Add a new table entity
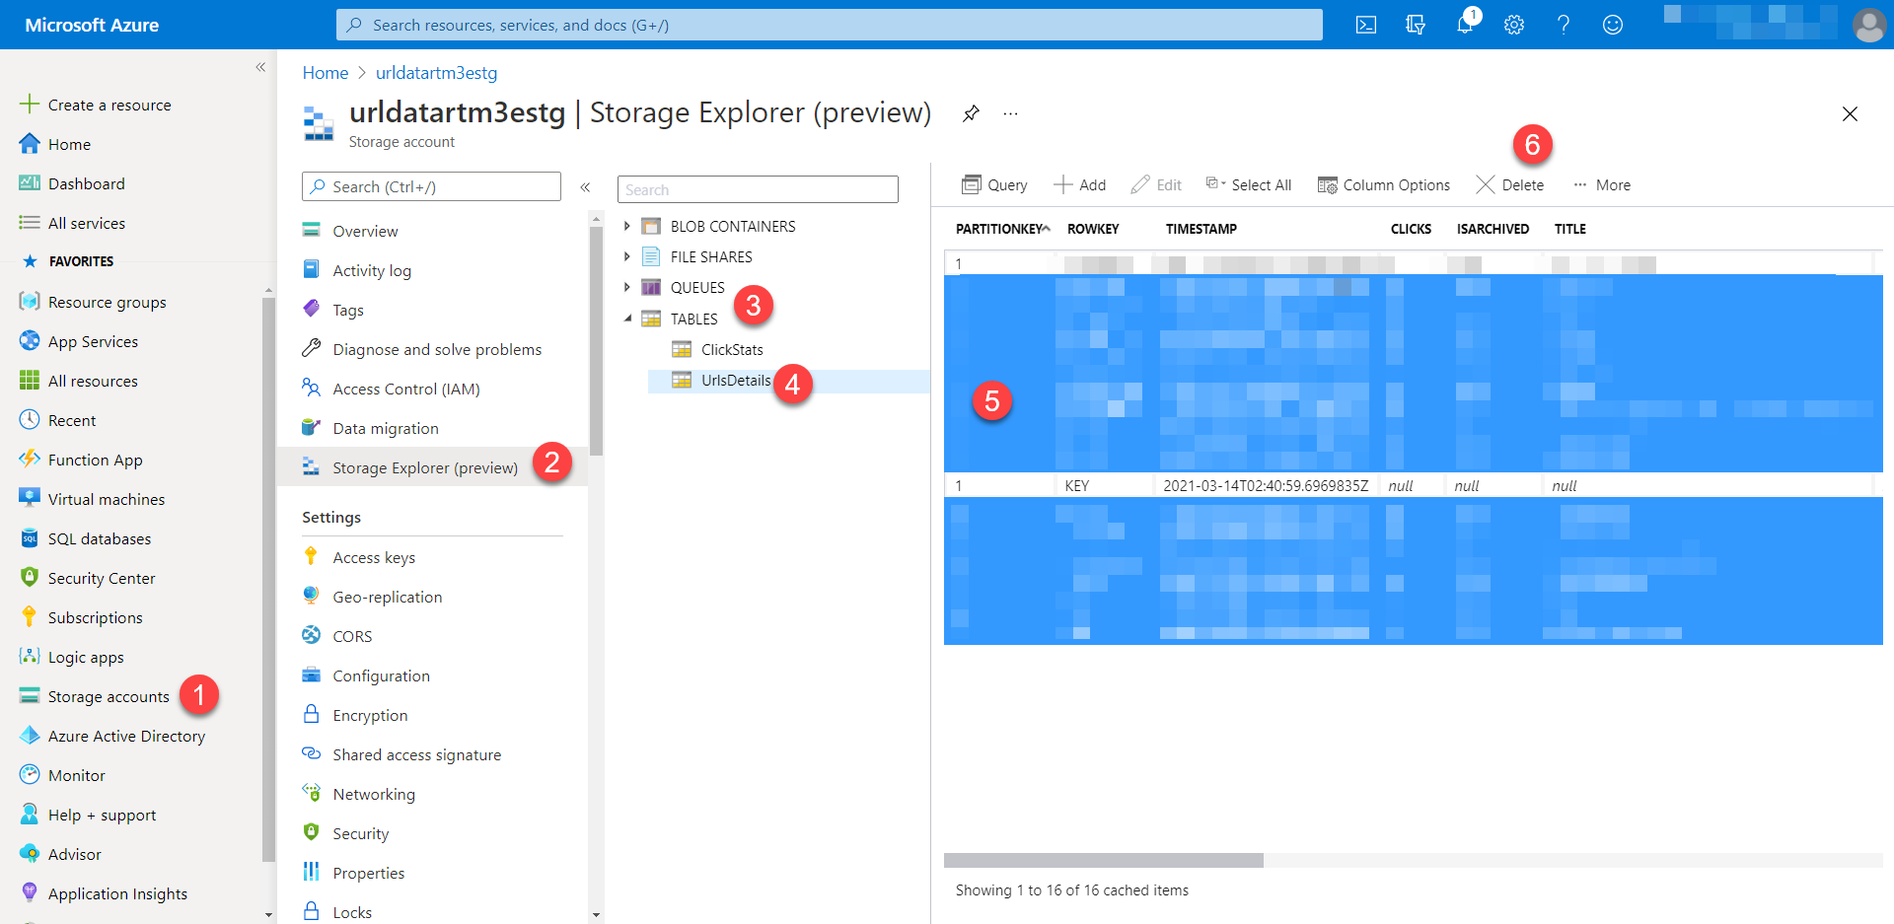The image size is (1894, 924). pyautogui.click(x=1080, y=184)
